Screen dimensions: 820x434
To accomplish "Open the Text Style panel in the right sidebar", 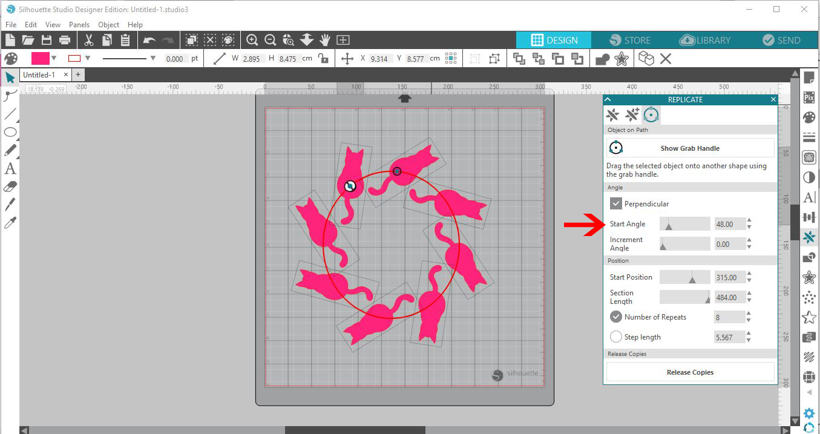I will (809, 197).
